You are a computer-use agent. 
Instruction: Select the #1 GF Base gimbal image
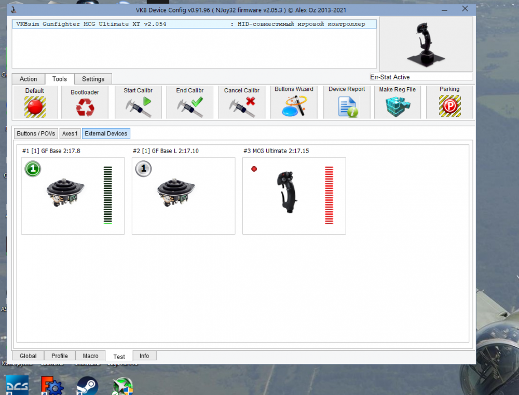(65, 193)
